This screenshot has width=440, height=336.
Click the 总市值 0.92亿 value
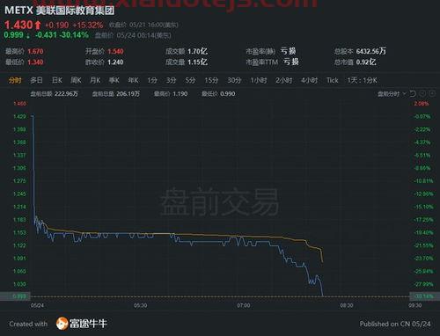pyautogui.click(x=366, y=62)
